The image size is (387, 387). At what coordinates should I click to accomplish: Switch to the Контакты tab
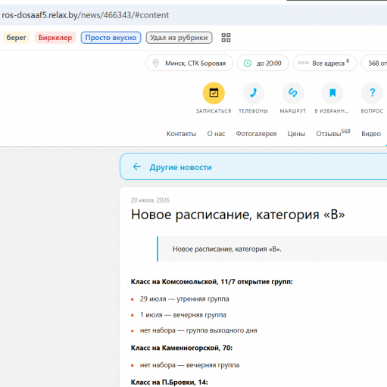click(x=182, y=134)
